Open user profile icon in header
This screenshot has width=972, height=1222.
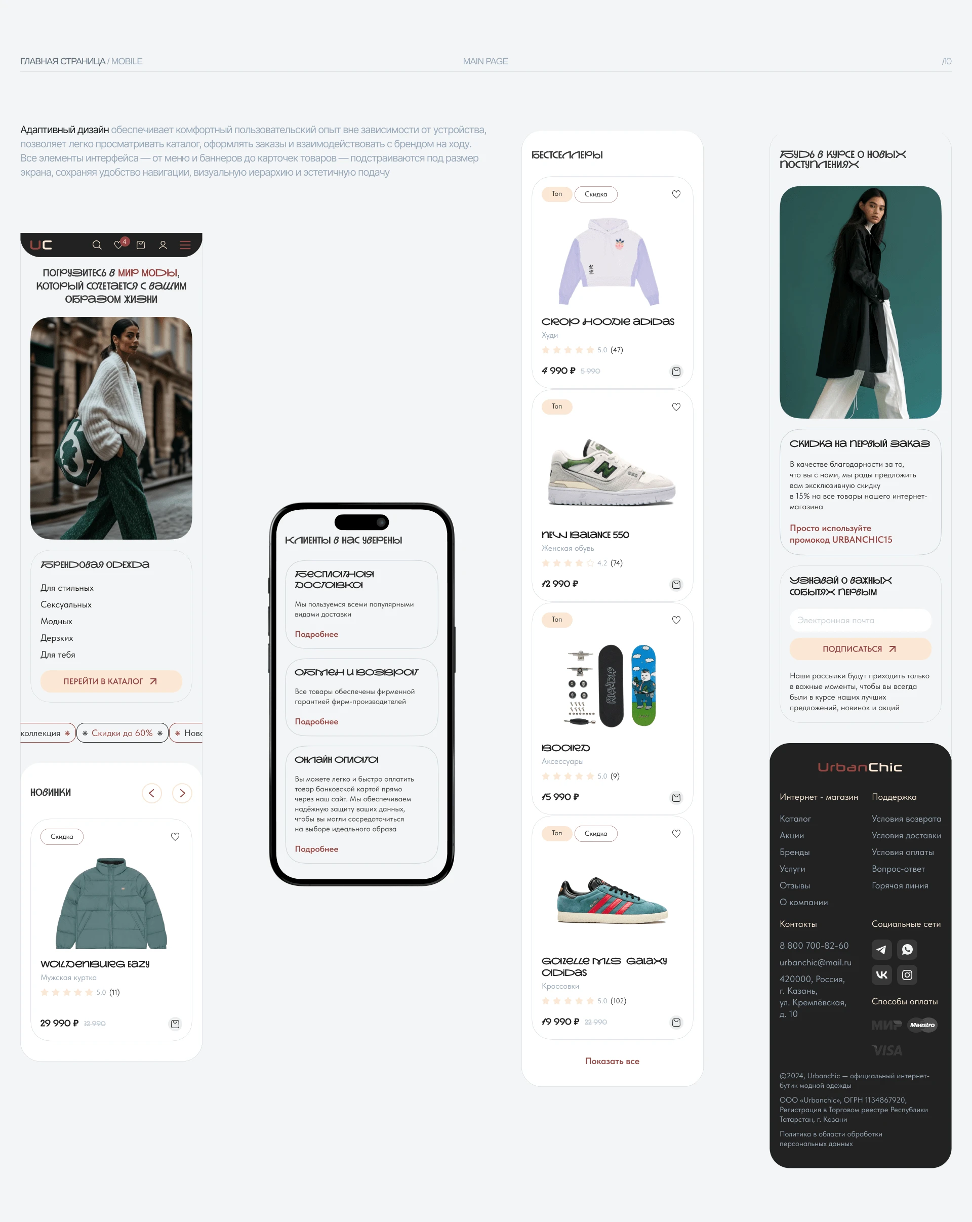pyautogui.click(x=163, y=245)
